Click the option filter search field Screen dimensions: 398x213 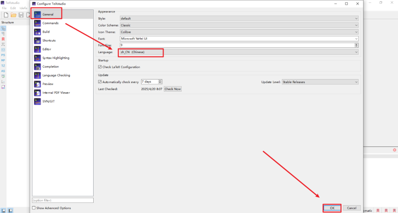63,200
